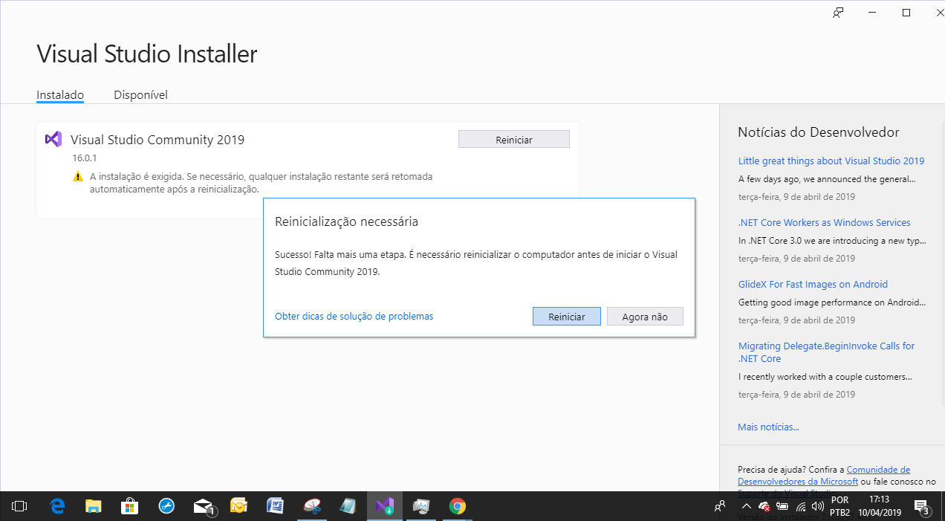Viewport: 945px width, 521px height.
Task: Click the 'A few days ago, we announced' summary
Action: coord(827,179)
